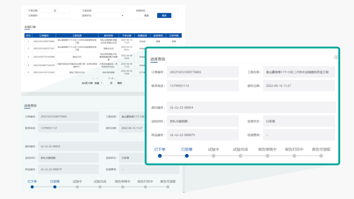Select order number 202216547701450480 row
The width and height of the screenshot is (354, 199).
coord(44,57)
